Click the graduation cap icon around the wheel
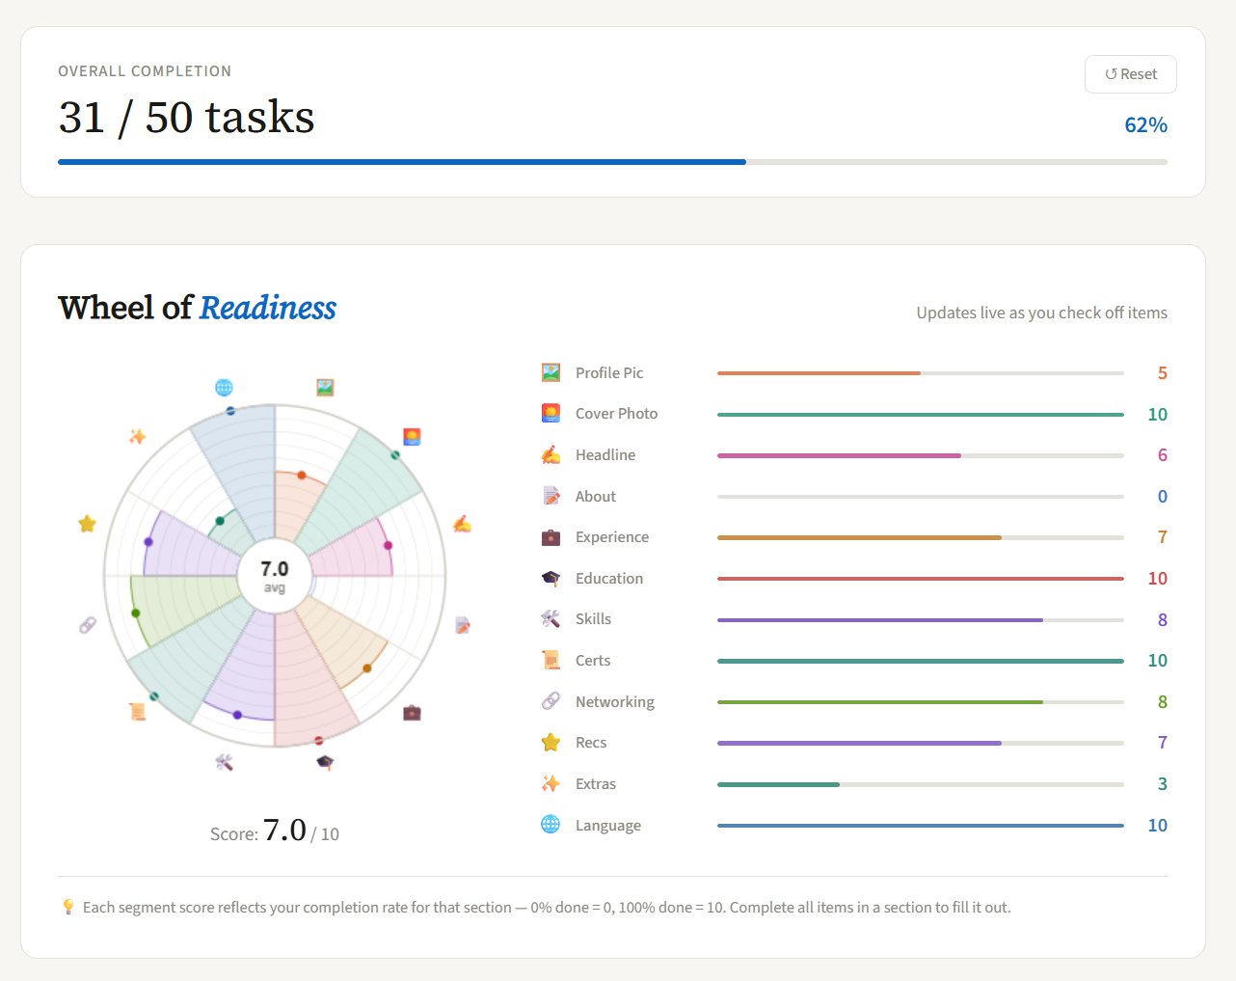The image size is (1236, 981). click(x=325, y=762)
